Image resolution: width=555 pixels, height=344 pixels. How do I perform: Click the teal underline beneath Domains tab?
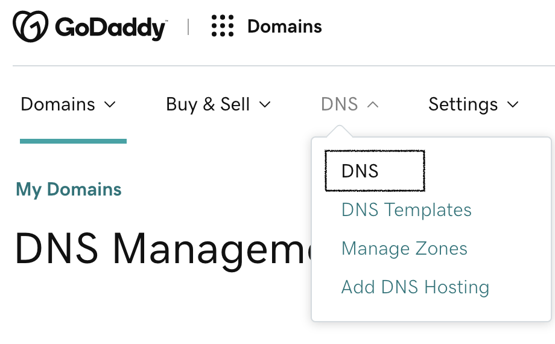(x=73, y=141)
